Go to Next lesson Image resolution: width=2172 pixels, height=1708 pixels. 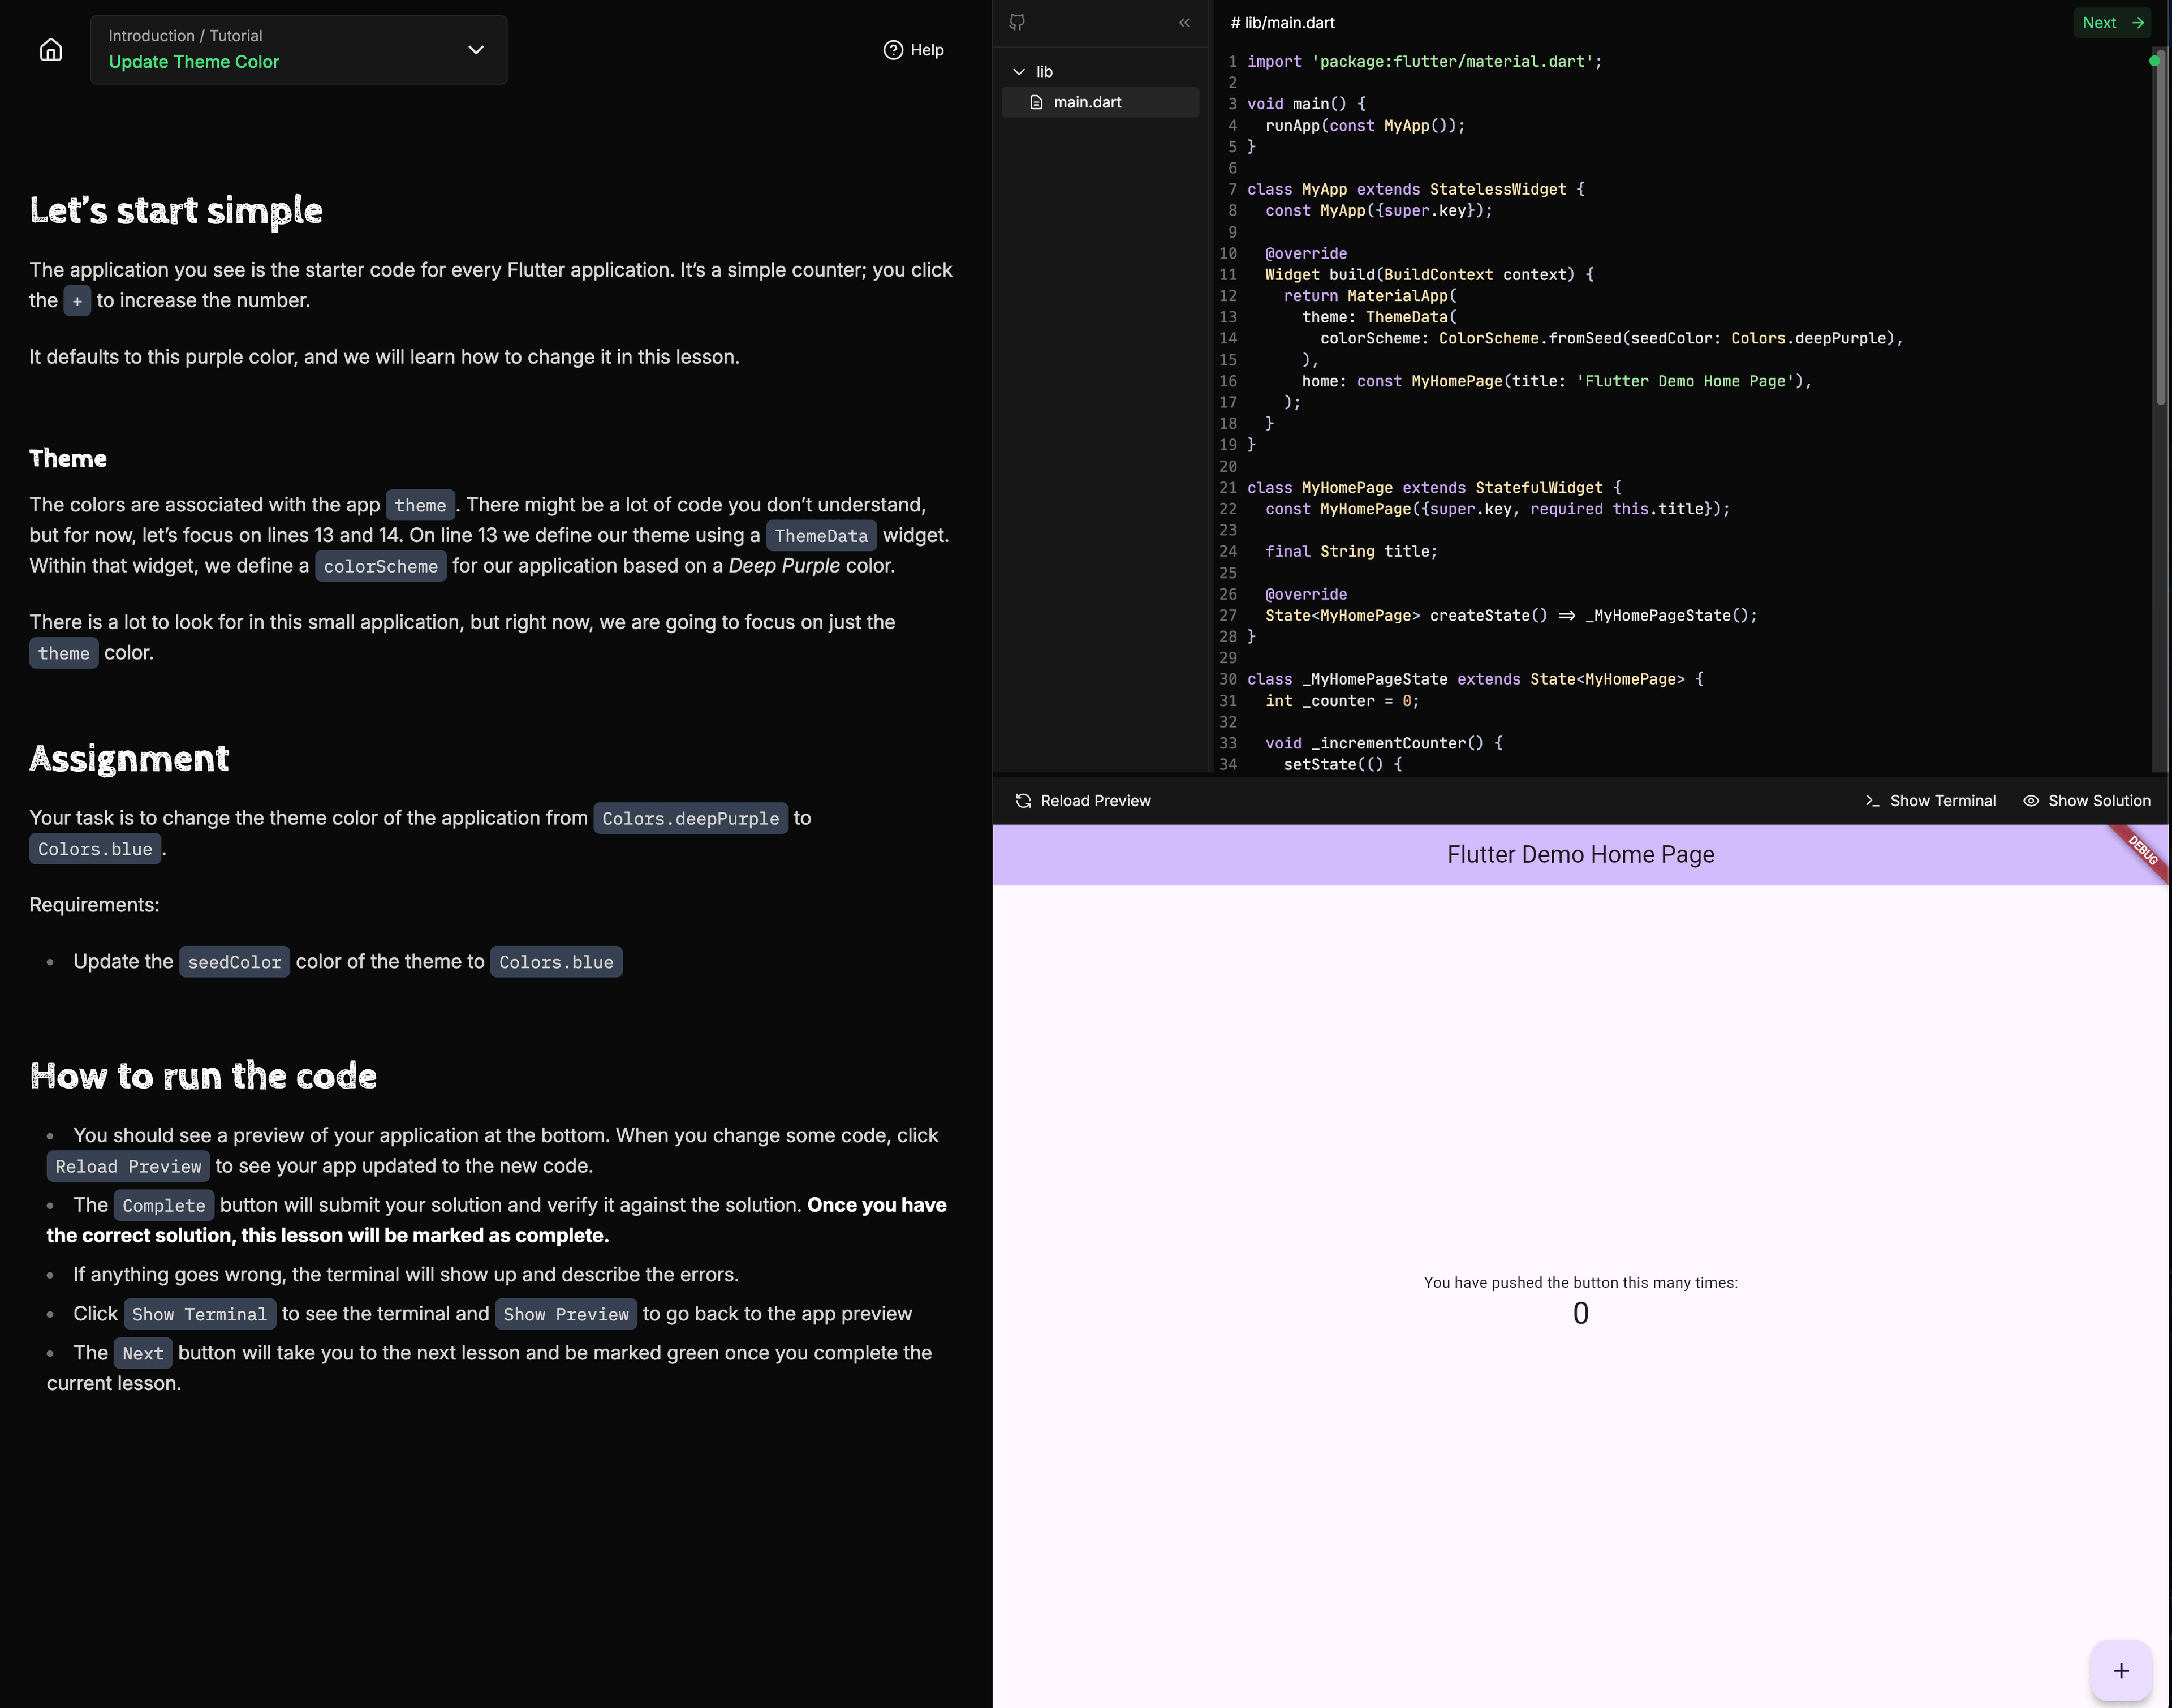[x=2112, y=22]
